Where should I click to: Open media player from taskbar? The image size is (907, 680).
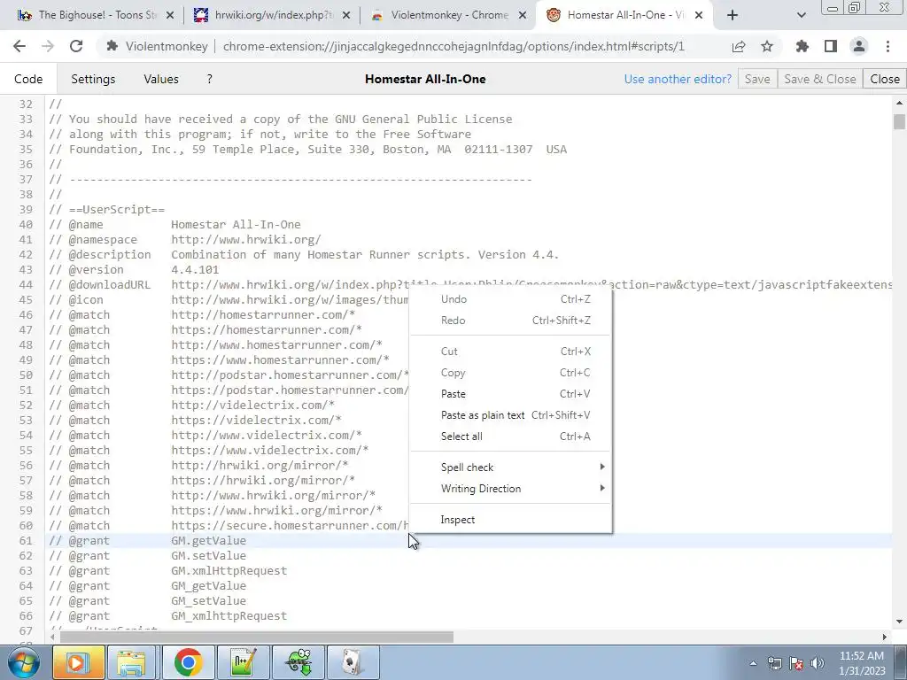tap(78, 662)
